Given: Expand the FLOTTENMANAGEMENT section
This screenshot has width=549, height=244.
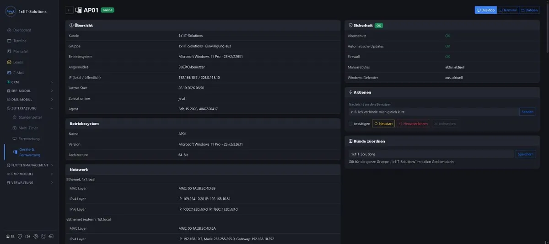Looking at the screenshot, I should pyautogui.click(x=30, y=165).
